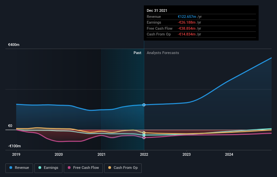Click the Cash From Op label in tooltip
This screenshot has height=177, width=277.
(x=159, y=34)
